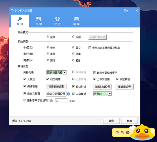Image resolution: width=157 pixels, height=142 pixels.
Task: Click the blue help question mark icon
Action: click(x=69, y=94)
